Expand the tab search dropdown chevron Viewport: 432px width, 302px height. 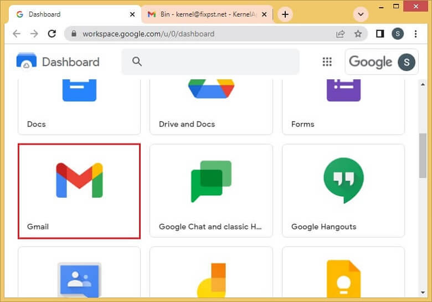point(361,14)
